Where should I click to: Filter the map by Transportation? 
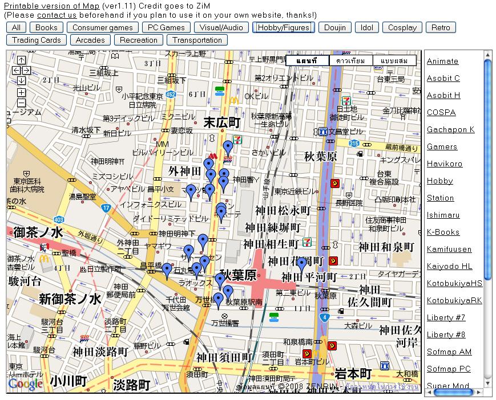click(197, 40)
